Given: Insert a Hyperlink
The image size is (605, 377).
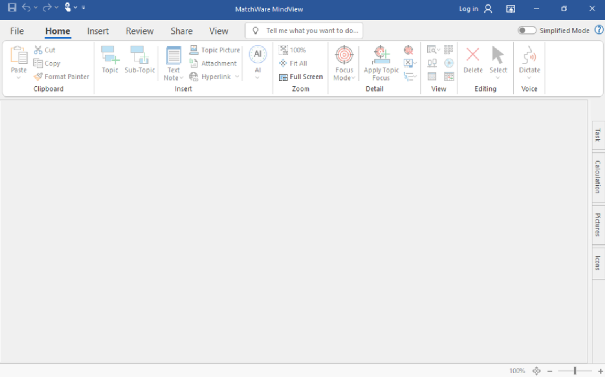Looking at the screenshot, I should (210, 76).
